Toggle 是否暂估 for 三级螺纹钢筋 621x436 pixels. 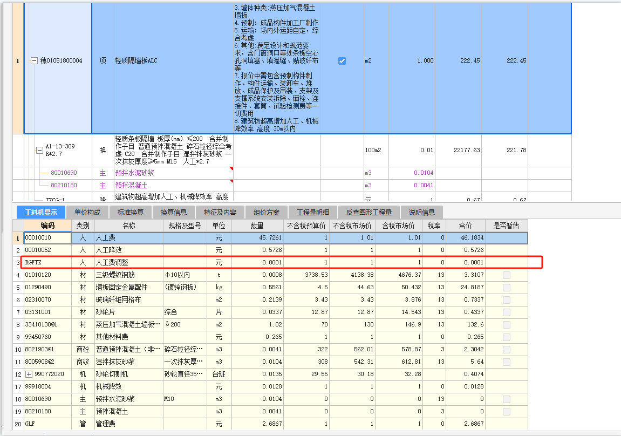[506, 275]
